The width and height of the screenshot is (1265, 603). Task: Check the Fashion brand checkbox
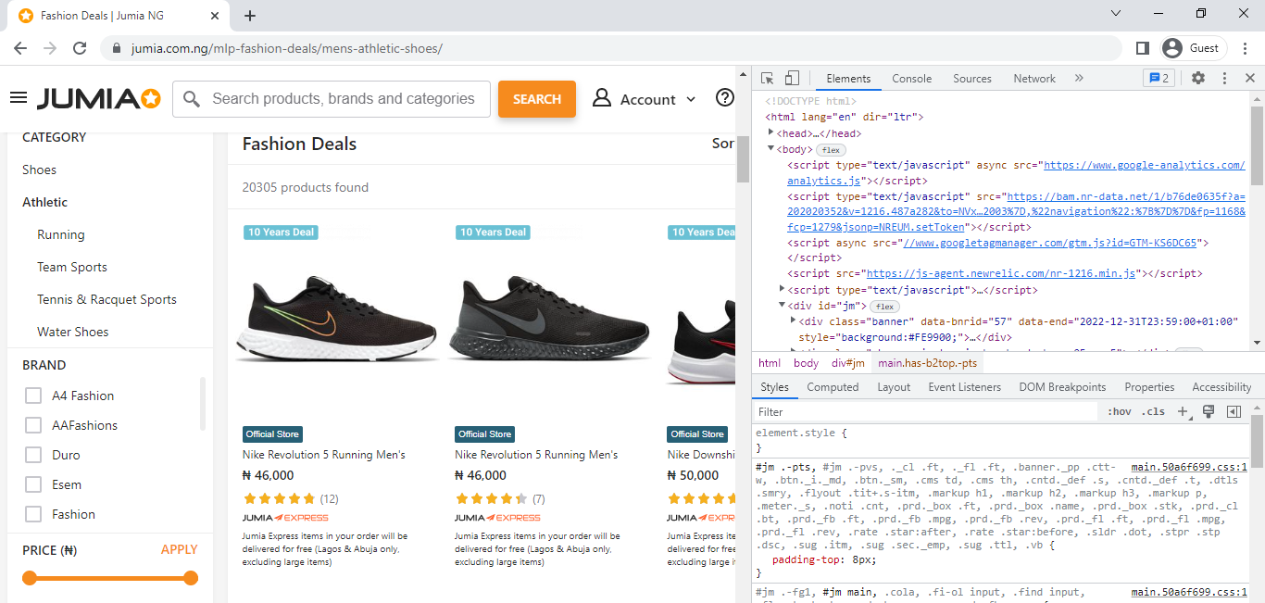tap(33, 514)
